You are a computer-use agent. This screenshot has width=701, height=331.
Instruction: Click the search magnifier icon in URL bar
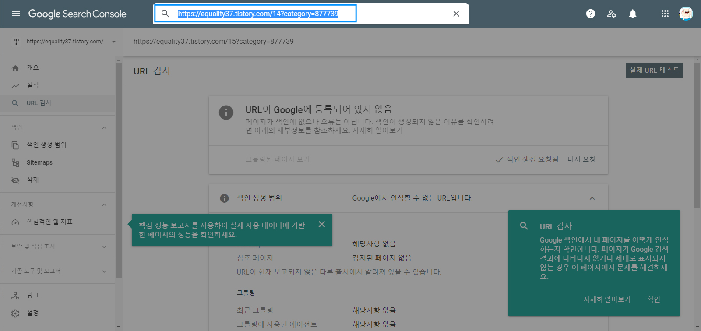[x=165, y=14]
